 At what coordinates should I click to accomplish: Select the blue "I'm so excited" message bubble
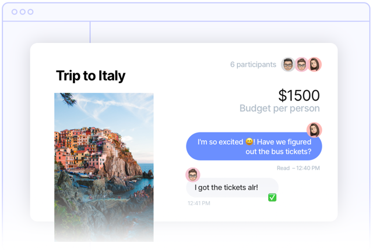(254, 147)
